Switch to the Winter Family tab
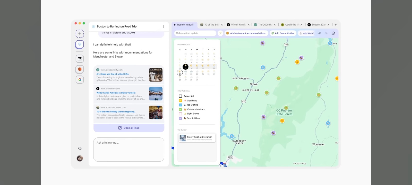Image resolution: width=412 pixels, height=185 pixels. pos(238,25)
